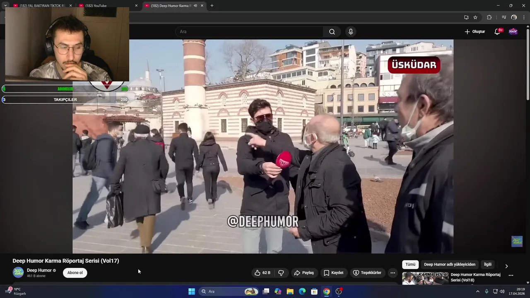Start voice search with the microphone icon

tap(351, 32)
